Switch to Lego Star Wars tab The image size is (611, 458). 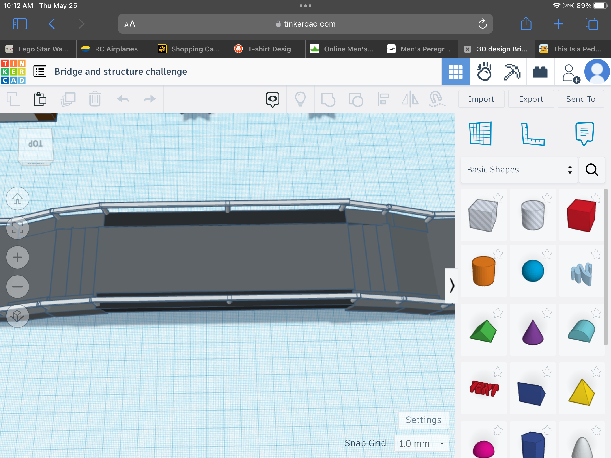click(38, 49)
